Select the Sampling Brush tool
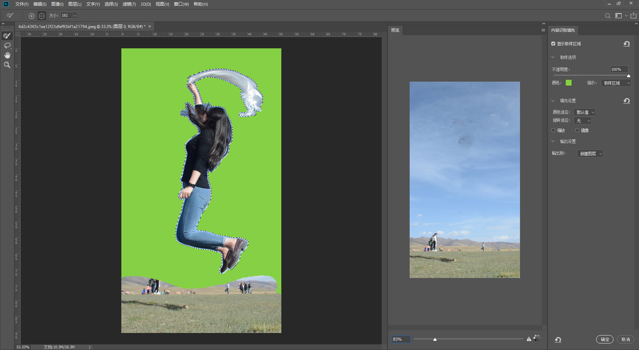The image size is (639, 350). click(7, 36)
